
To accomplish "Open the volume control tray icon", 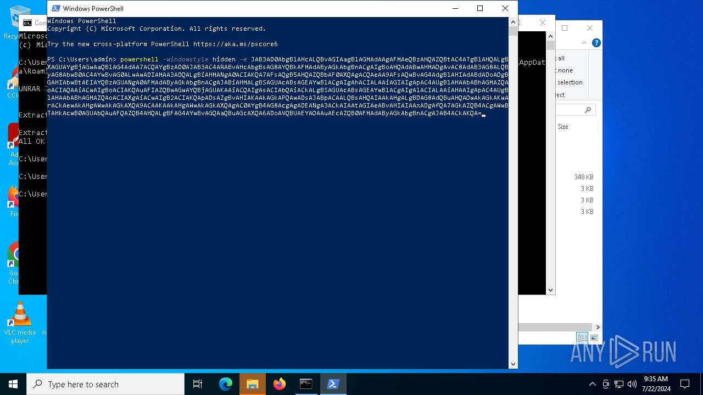I will pos(632,384).
